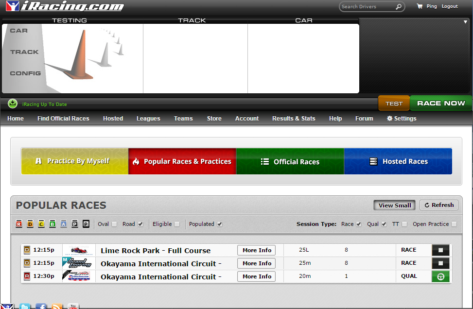Click the Grand Touring Cup series logo

[x=79, y=263]
